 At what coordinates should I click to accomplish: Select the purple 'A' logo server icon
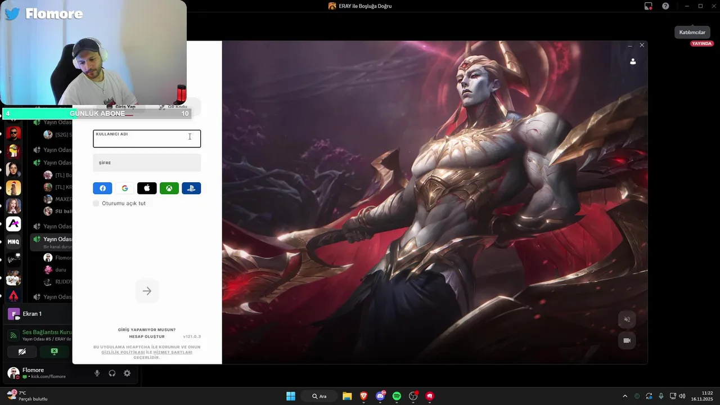click(13, 224)
